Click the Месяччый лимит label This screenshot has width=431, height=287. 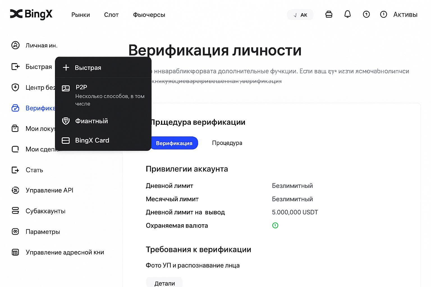pos(172,199)
